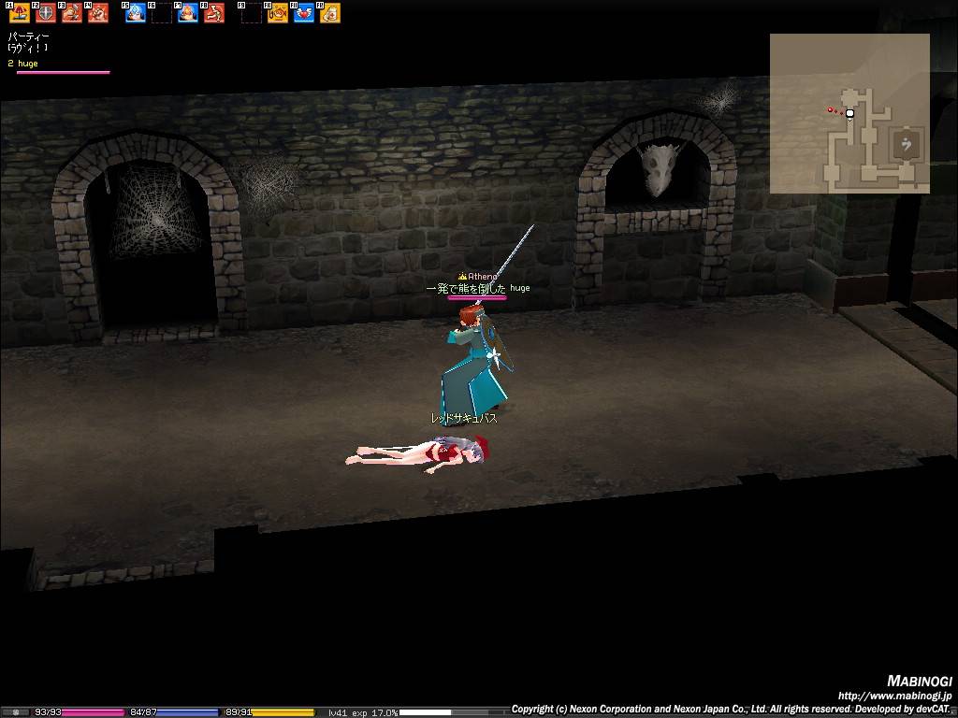The width and height of the screenshot is (958, 718).
Task: Cast the F5 ice magic skill
Action: click(135, 13)
